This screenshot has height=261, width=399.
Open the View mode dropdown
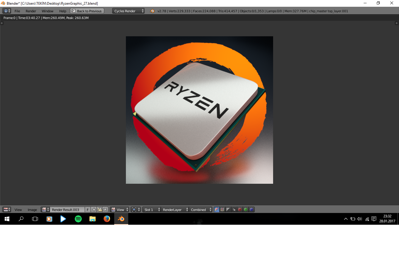coord(119,210)
